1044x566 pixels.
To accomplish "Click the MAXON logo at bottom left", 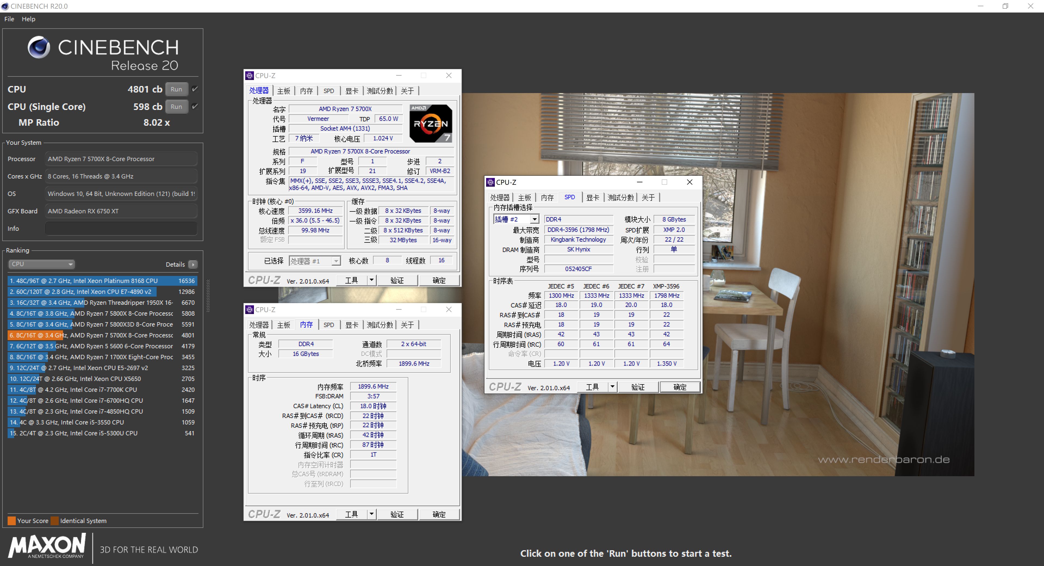I will pos(46,547).
